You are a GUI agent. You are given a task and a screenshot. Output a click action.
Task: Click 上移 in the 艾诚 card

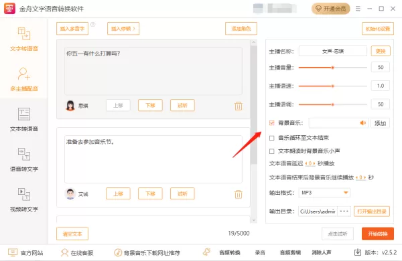click(118, 193)
